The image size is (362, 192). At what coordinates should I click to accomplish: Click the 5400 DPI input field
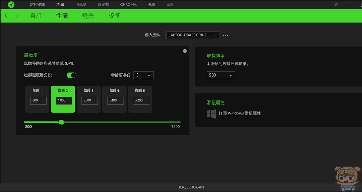tap(115, 100)
